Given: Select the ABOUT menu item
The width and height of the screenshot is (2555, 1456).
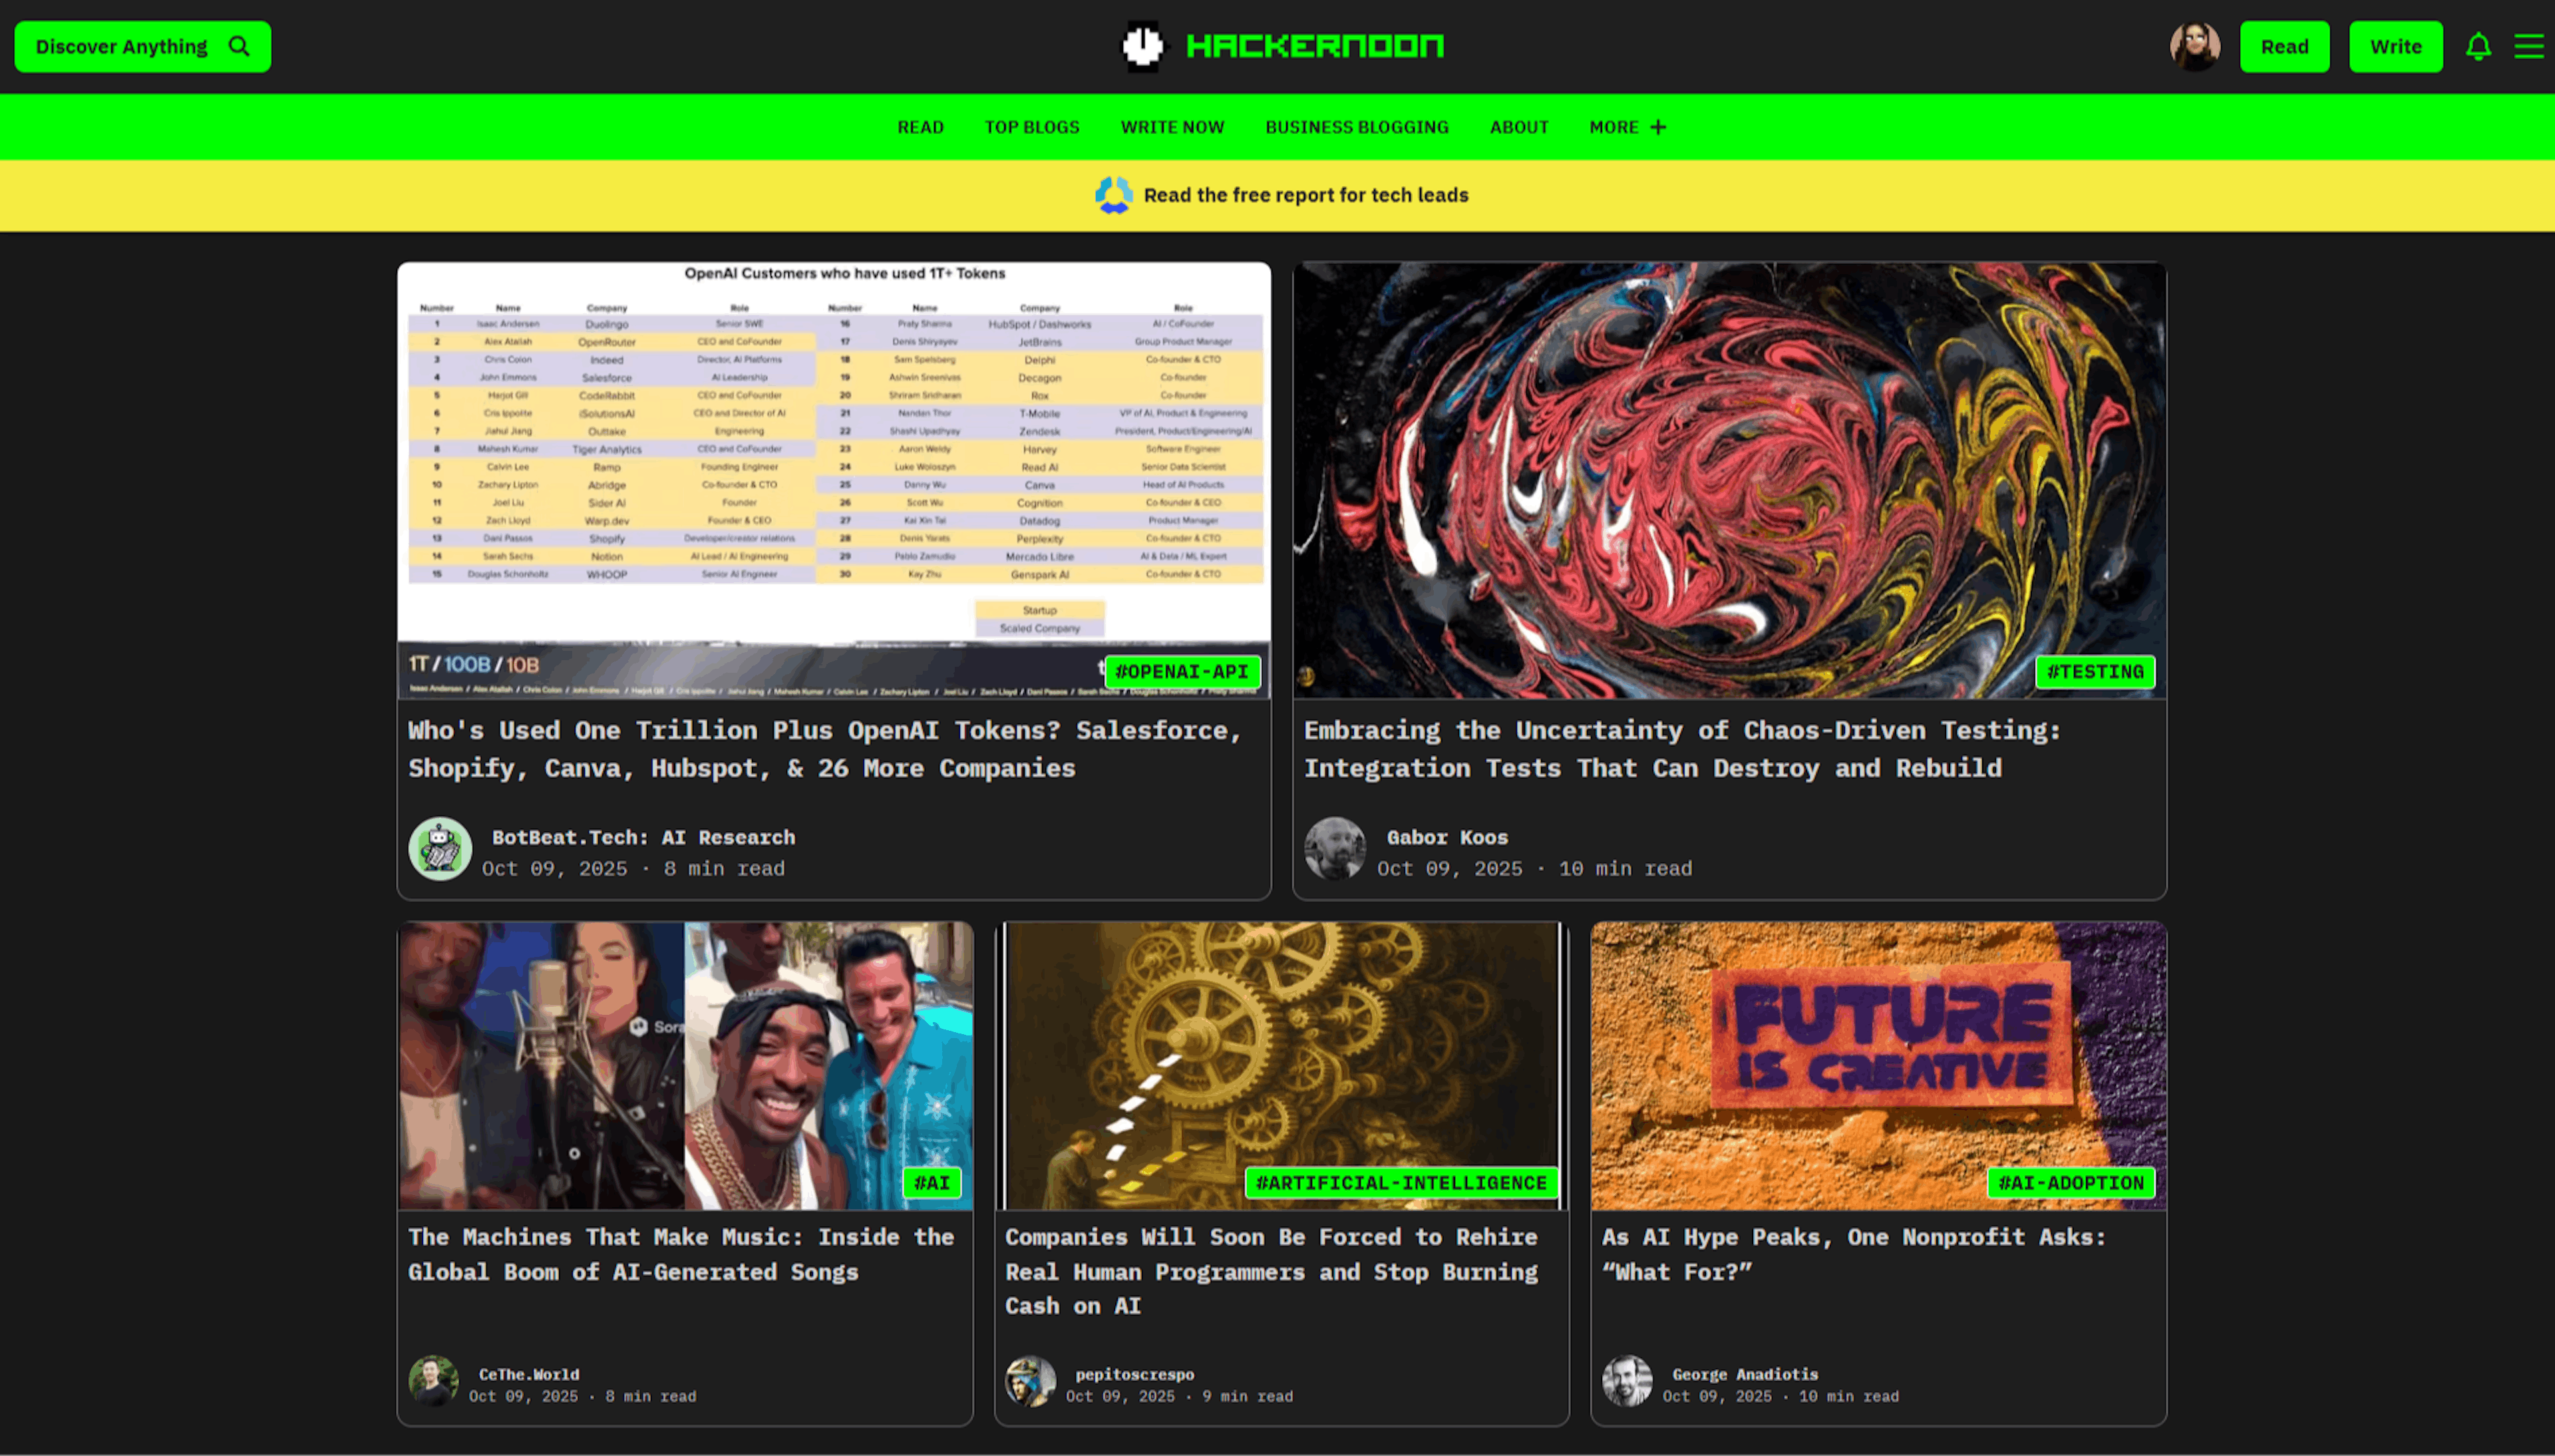Looking at the screenshot, I should 1518,127.
